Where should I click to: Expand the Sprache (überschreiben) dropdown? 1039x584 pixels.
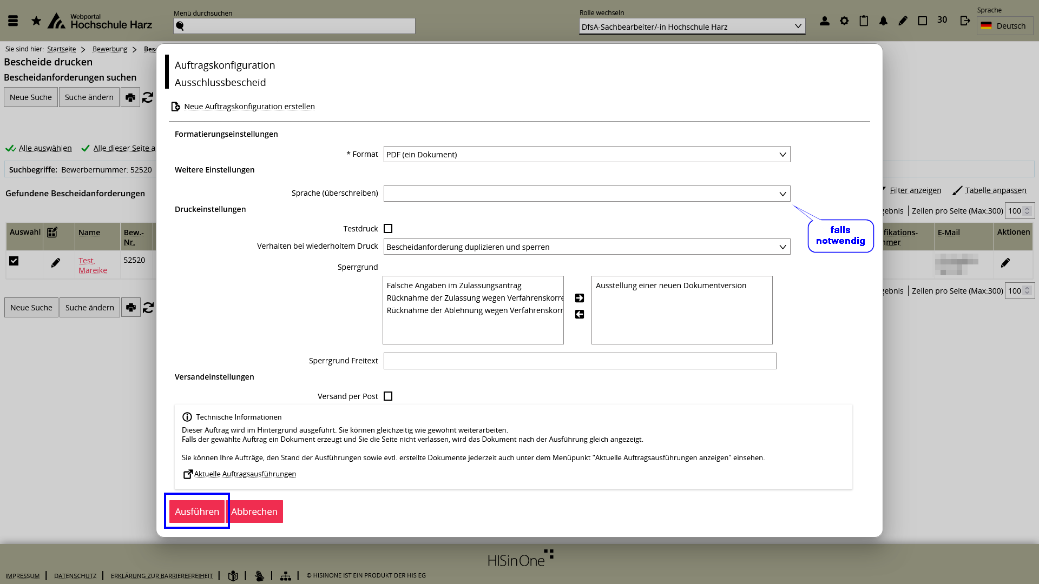click(x=587, y=194)
